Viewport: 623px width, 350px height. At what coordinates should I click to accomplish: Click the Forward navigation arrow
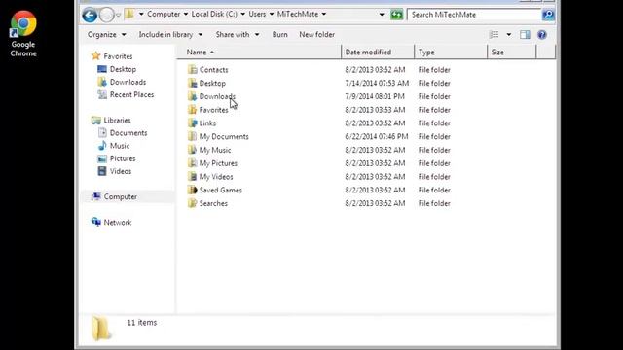point(106,16)
